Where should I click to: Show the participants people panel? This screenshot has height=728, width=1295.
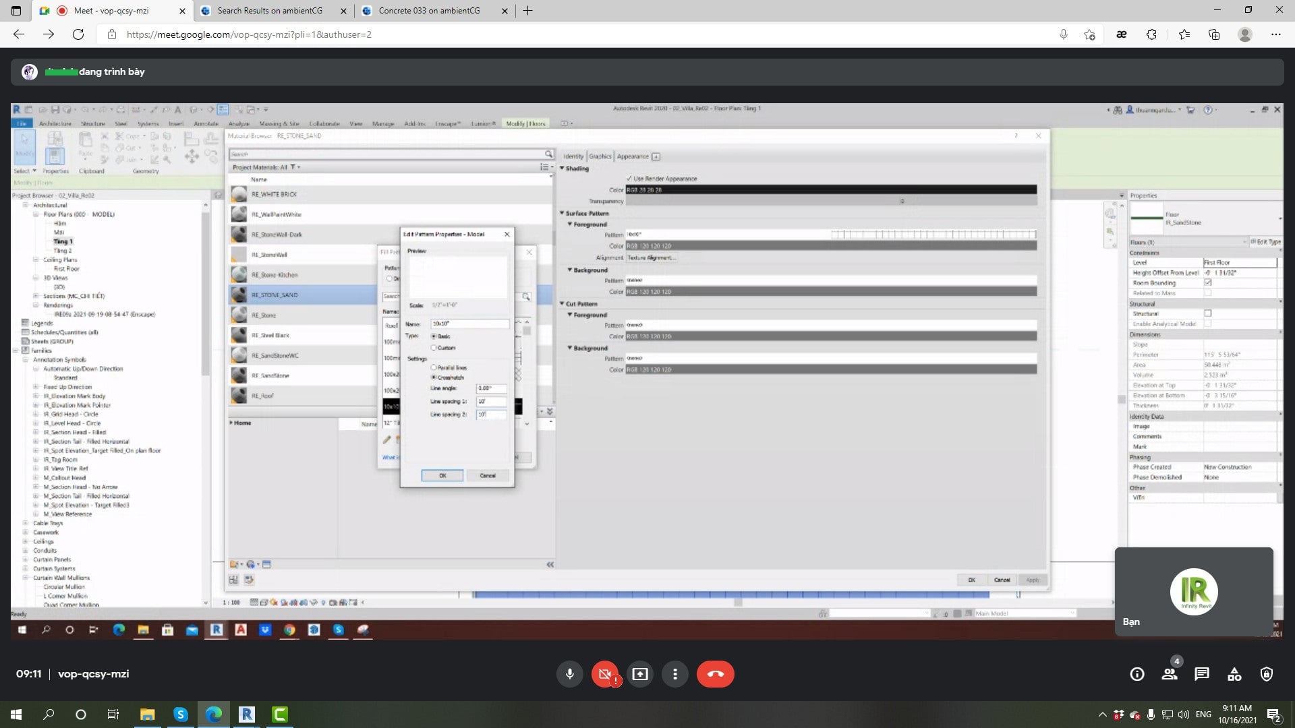(1170, 674)
